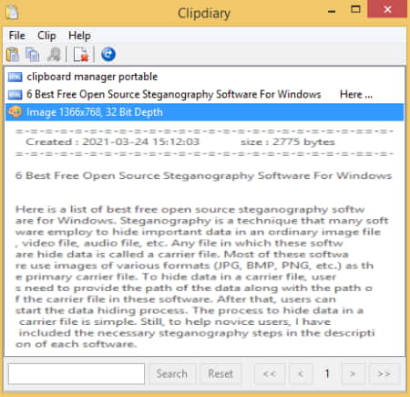Click the search text input field
This screenshot has width=410, height=397.
coord(77,373)
